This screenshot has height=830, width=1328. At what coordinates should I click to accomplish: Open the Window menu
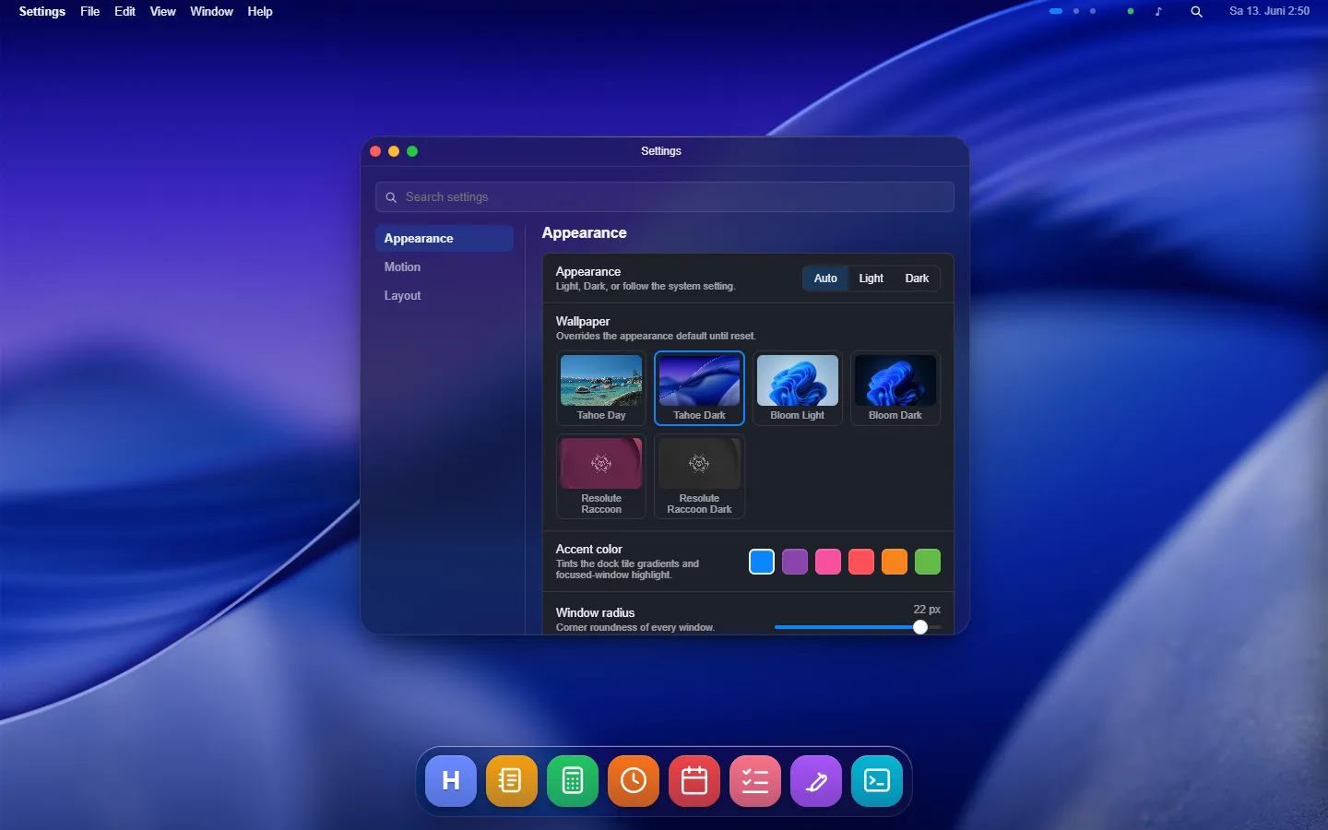pos(211,11)
